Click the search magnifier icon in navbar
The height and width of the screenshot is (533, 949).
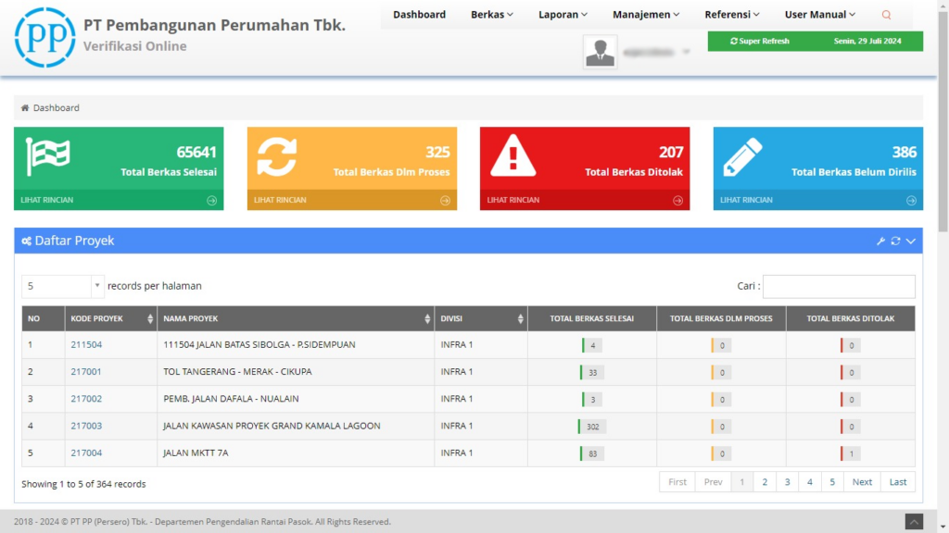pos(886,15)
